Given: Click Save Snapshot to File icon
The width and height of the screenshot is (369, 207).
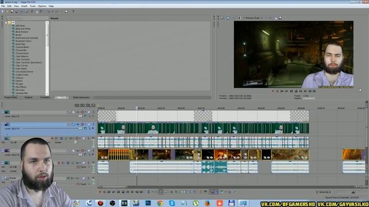Looking at the screenshot, I should point(280,18).
